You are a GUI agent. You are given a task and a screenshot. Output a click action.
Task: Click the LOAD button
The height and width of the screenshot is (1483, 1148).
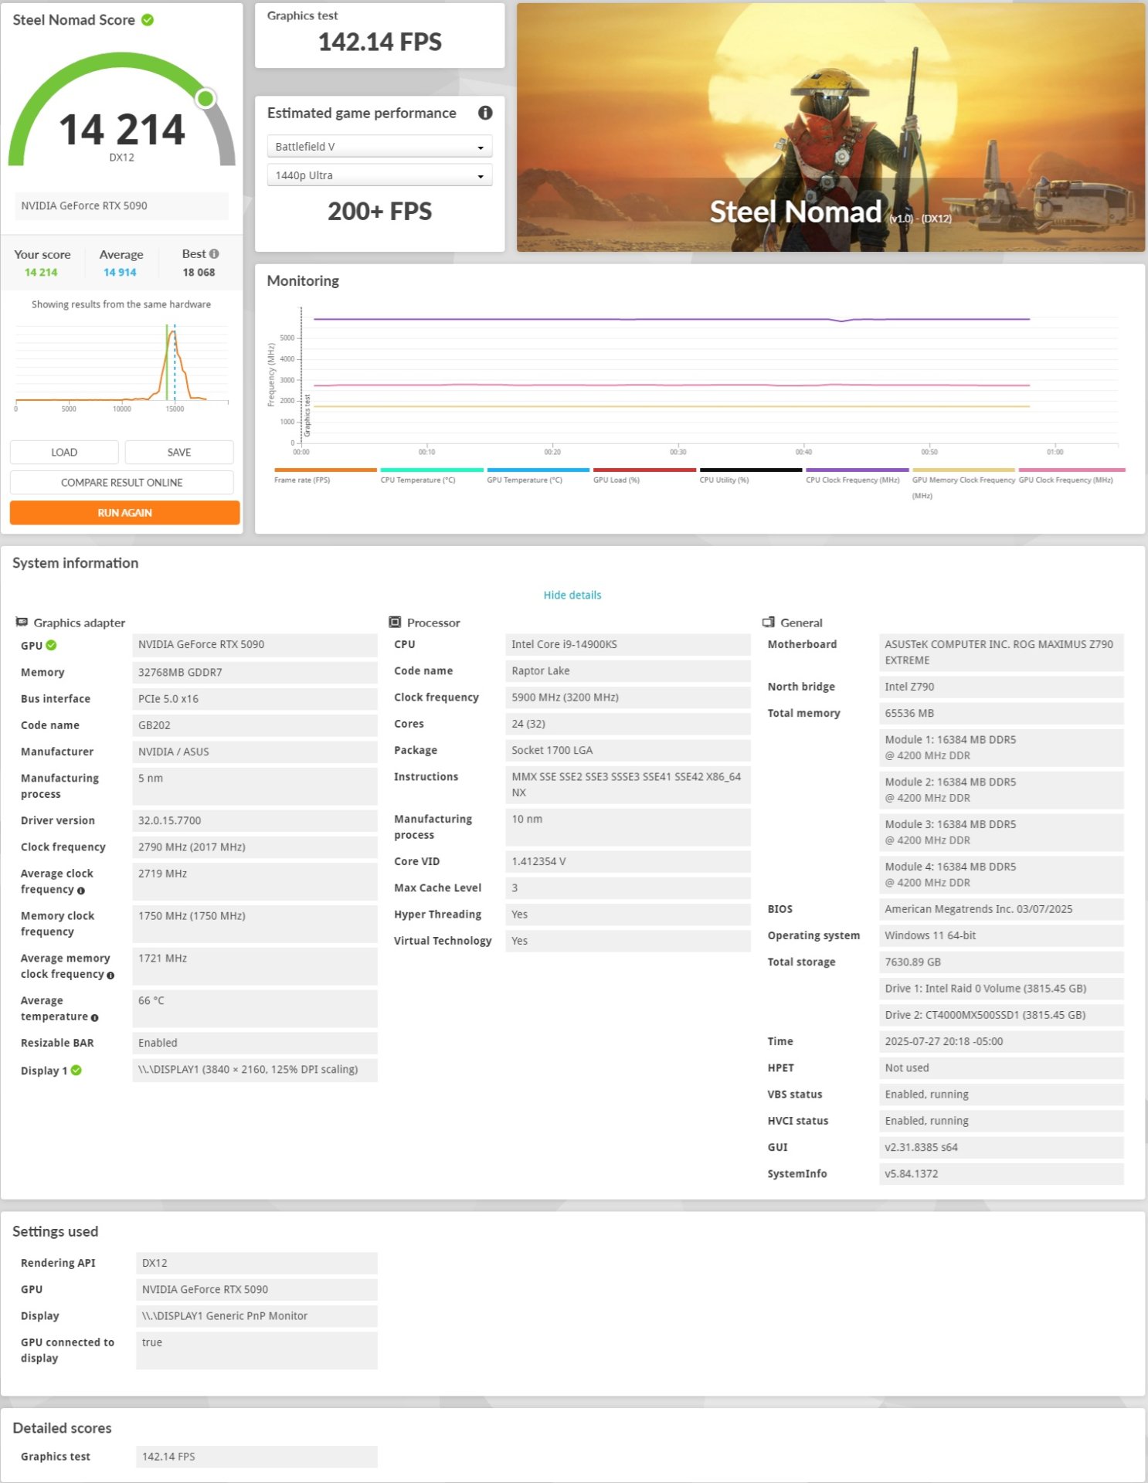(64, 452)
